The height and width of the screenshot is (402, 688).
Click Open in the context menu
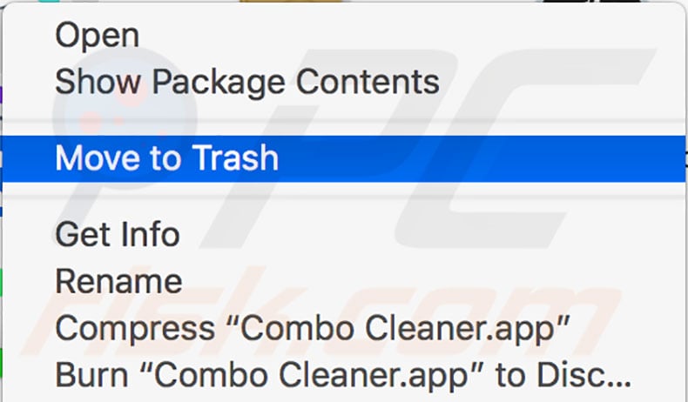pyautogui.click(x=97, y=36)
